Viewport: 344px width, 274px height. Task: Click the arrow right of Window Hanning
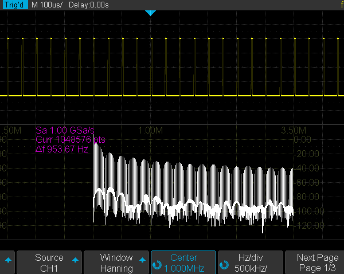point(142,260)
